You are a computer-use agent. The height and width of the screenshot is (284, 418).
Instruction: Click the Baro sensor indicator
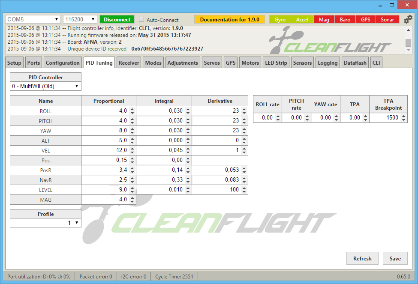pyautogui.click(x=345, y=19)
